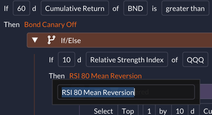This screenshot has width=212, height=115.
Task: Click the If/Else branch icon
Action: [x=52, y=40]
